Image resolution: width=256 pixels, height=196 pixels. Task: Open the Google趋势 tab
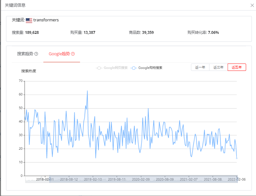pos(59,54)
